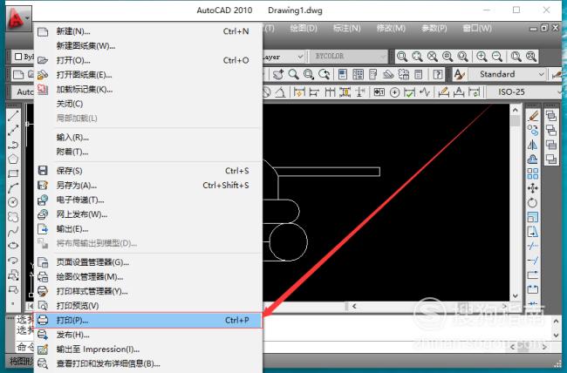
Task: Open the 窗口(W) menu
Action: pyautogui.click(x=477, y=28)
